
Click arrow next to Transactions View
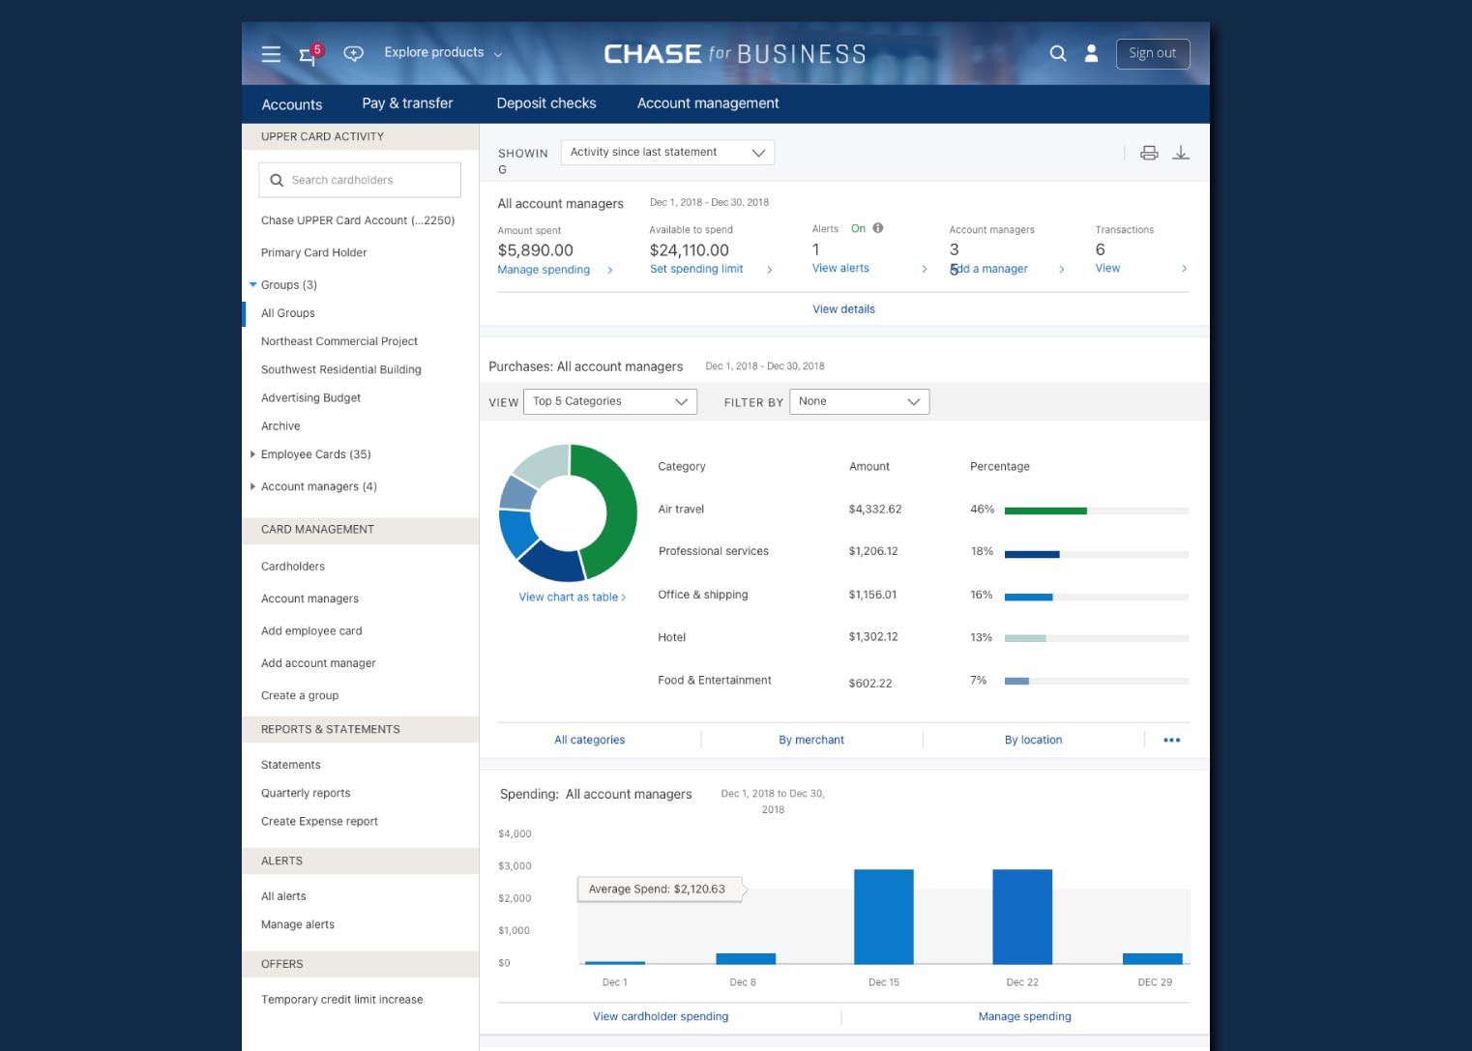[1185, 269]
